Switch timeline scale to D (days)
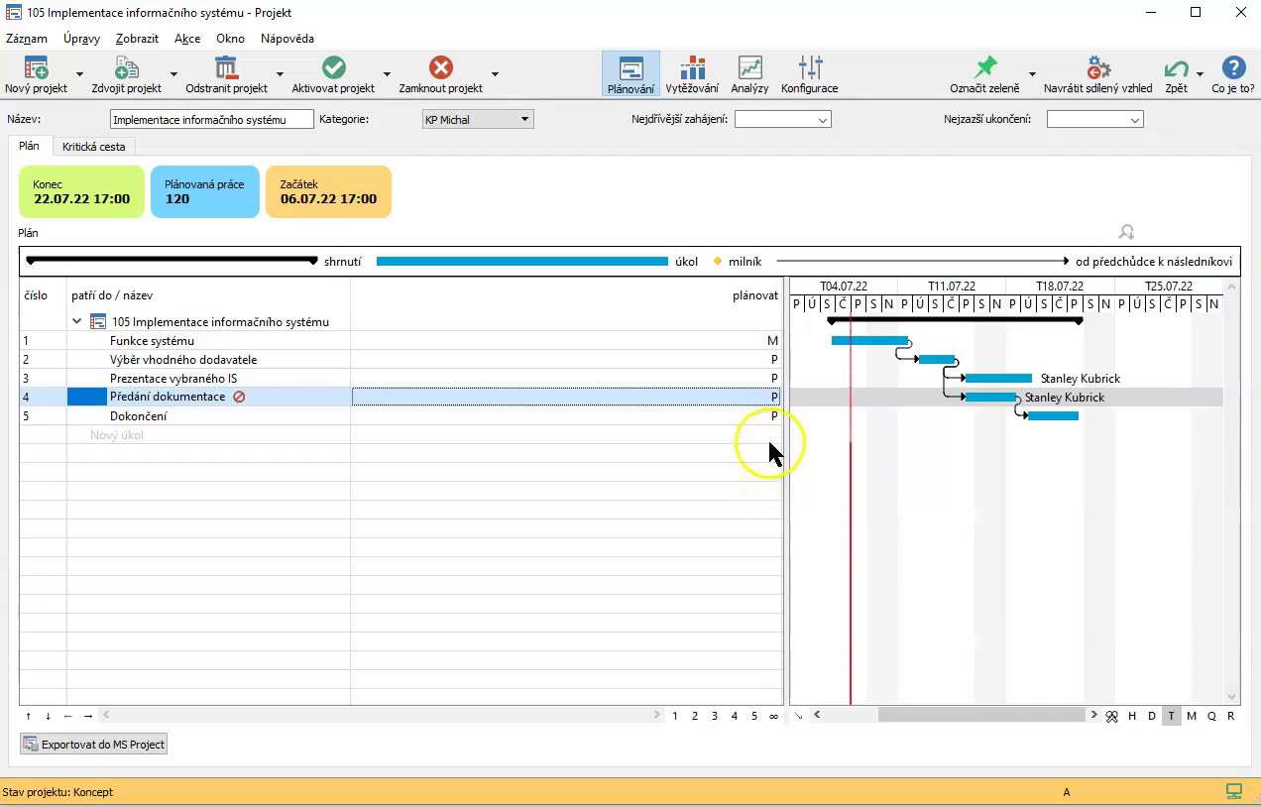Viewport: 1261px width, 807px height. 1152,716
